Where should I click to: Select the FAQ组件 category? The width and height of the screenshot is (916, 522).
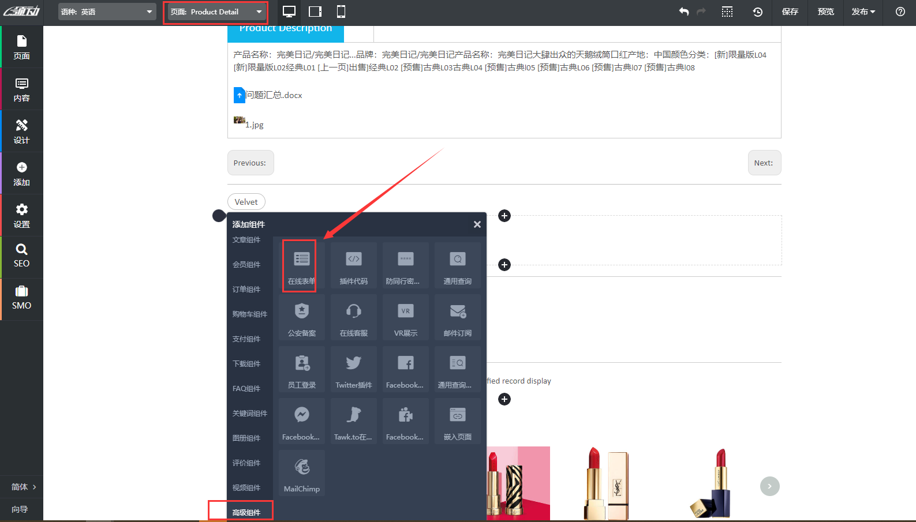pos(246,388)
